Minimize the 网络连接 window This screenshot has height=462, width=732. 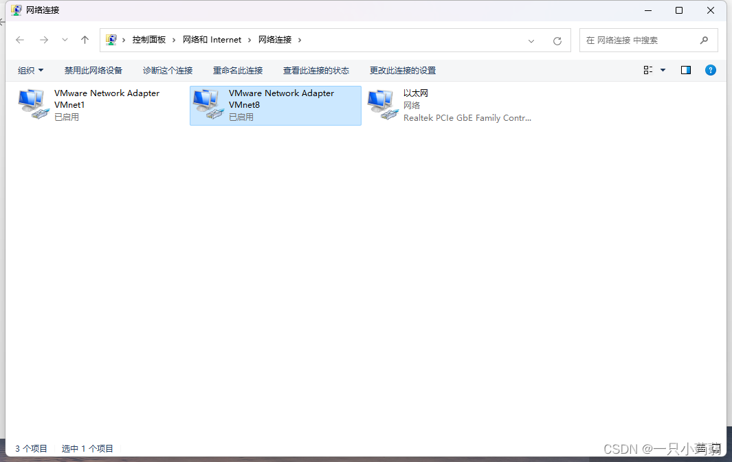[648, 10]
